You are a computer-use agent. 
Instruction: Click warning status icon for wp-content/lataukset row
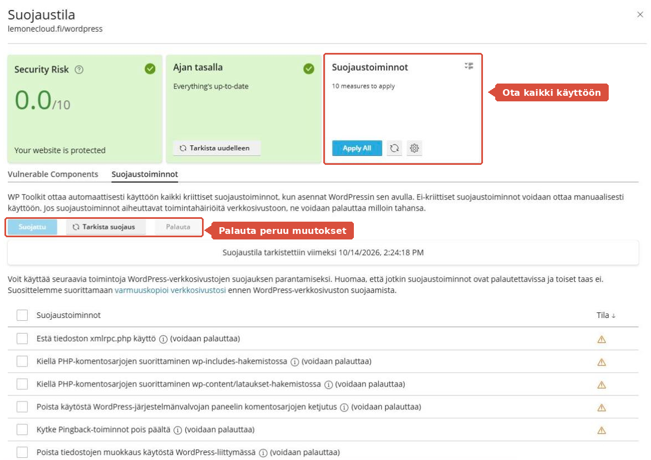pyautogui.click(x=601, y=385)
